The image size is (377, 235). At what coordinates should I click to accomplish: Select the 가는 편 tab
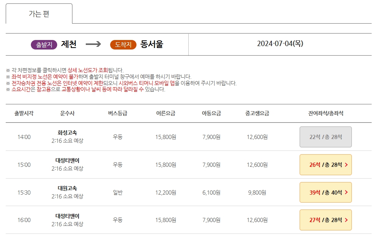tap(39, 14)
